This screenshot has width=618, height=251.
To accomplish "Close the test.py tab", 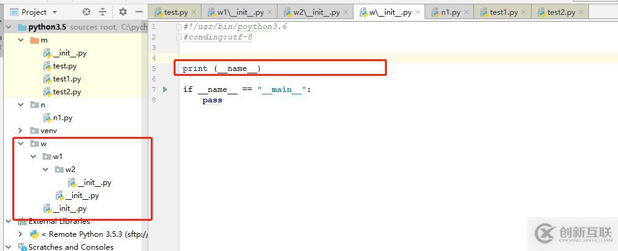I will click(193, 12).
